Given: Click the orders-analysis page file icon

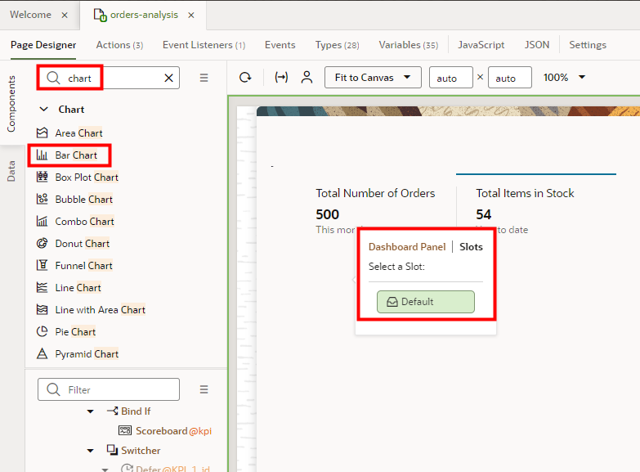Looking at the screenshot, I should click(100, 15).
